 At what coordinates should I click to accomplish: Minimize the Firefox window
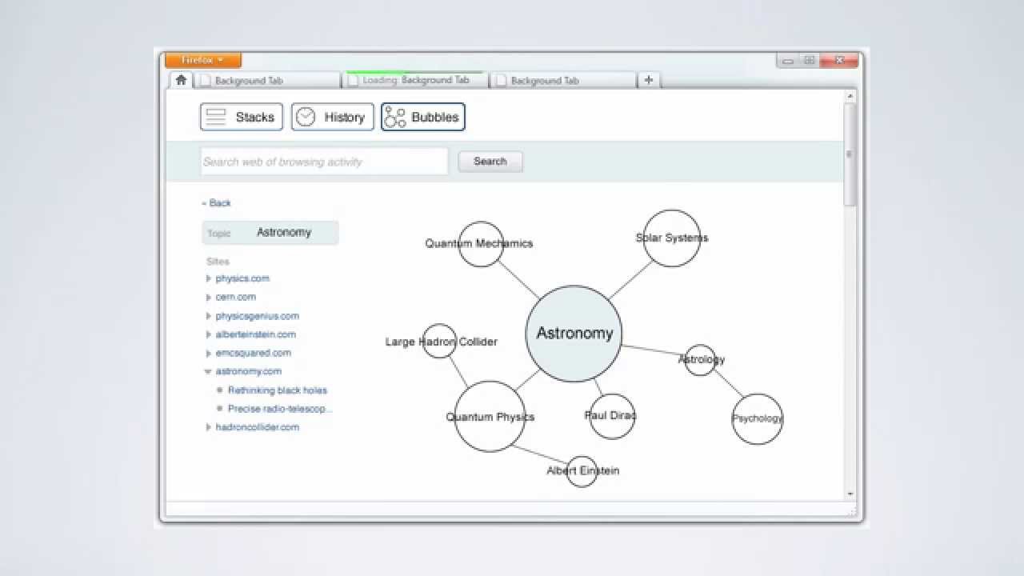[787, 60]
